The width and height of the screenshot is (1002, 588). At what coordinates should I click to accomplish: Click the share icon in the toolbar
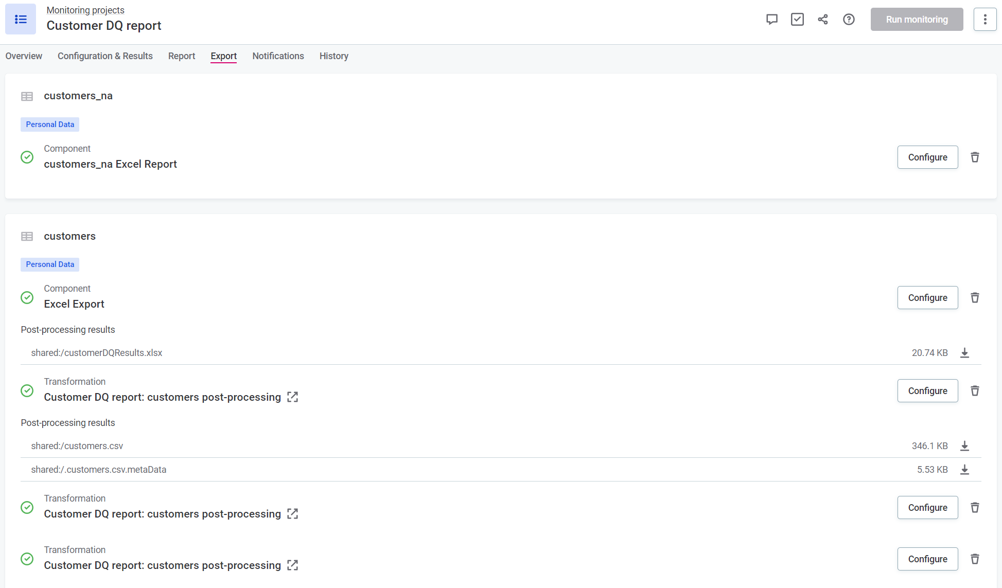pos(823,19)
